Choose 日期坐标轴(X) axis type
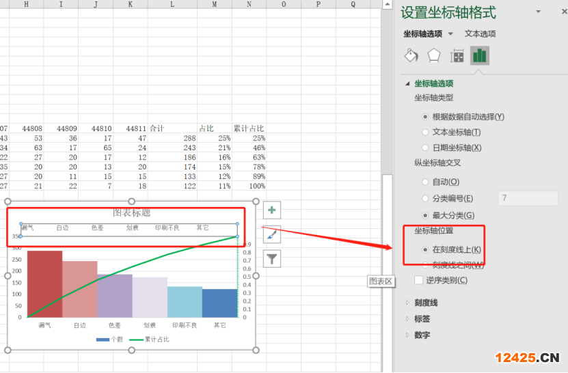The height and width of the screenshot is (373, 568). (427, 148)
